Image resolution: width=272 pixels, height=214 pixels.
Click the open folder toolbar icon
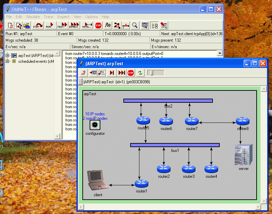[27, 26]
